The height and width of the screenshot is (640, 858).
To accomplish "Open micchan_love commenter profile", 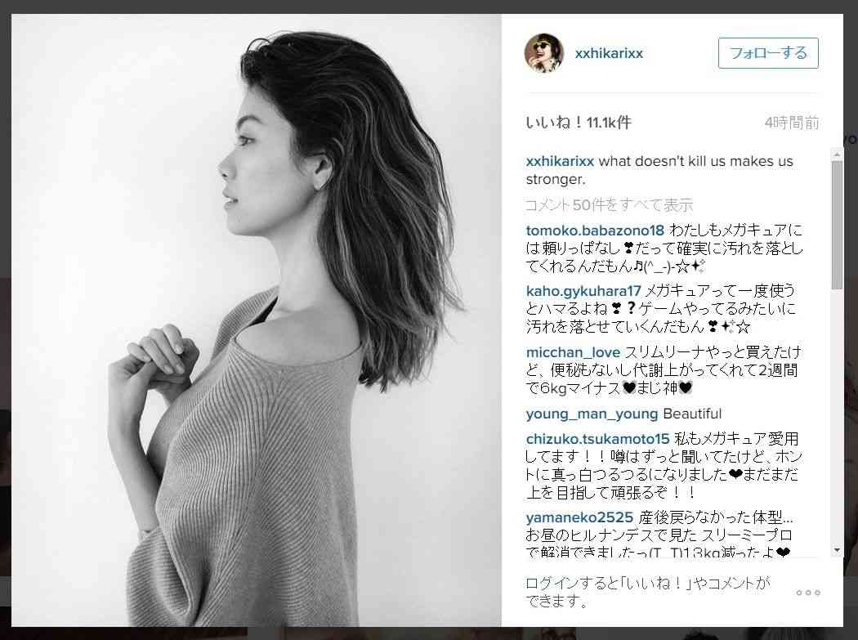I will 573,352.
